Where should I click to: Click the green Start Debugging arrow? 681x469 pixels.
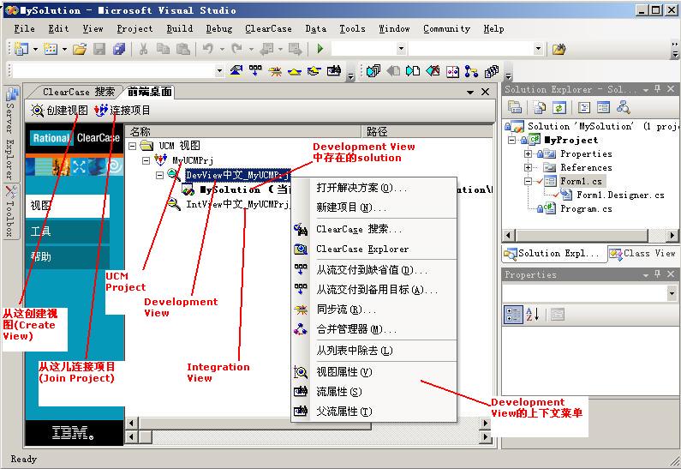[x=320, y=49]
